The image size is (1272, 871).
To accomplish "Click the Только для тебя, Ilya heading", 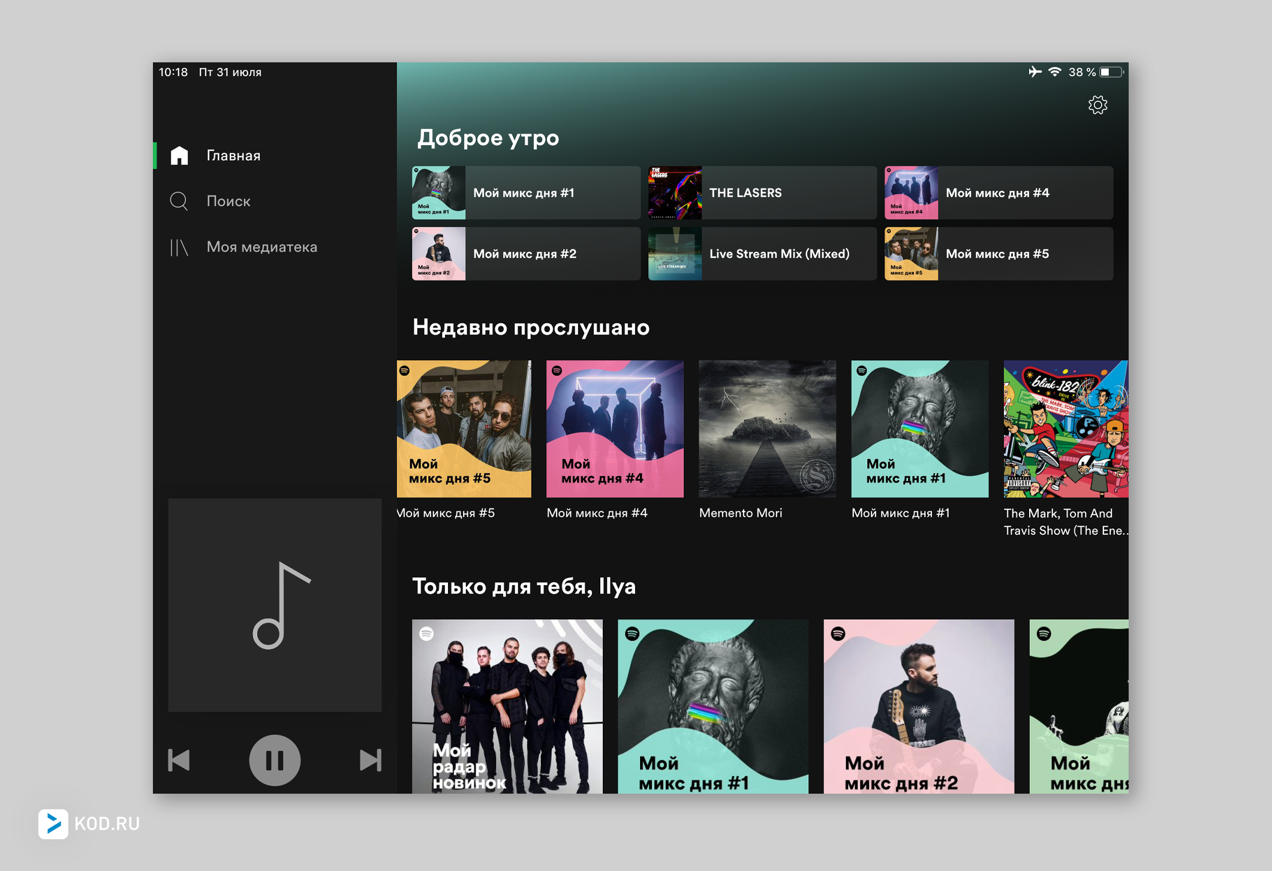I will click(524, 586).
